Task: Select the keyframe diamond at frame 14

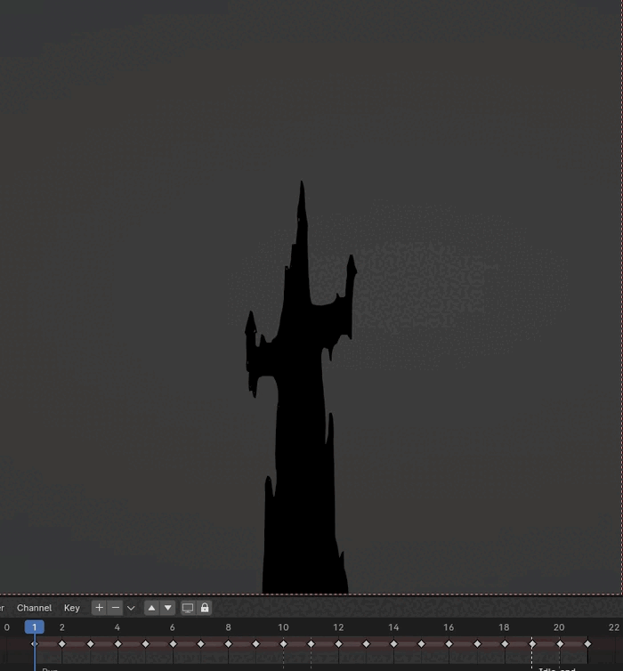Action: (x=393, y=643)
